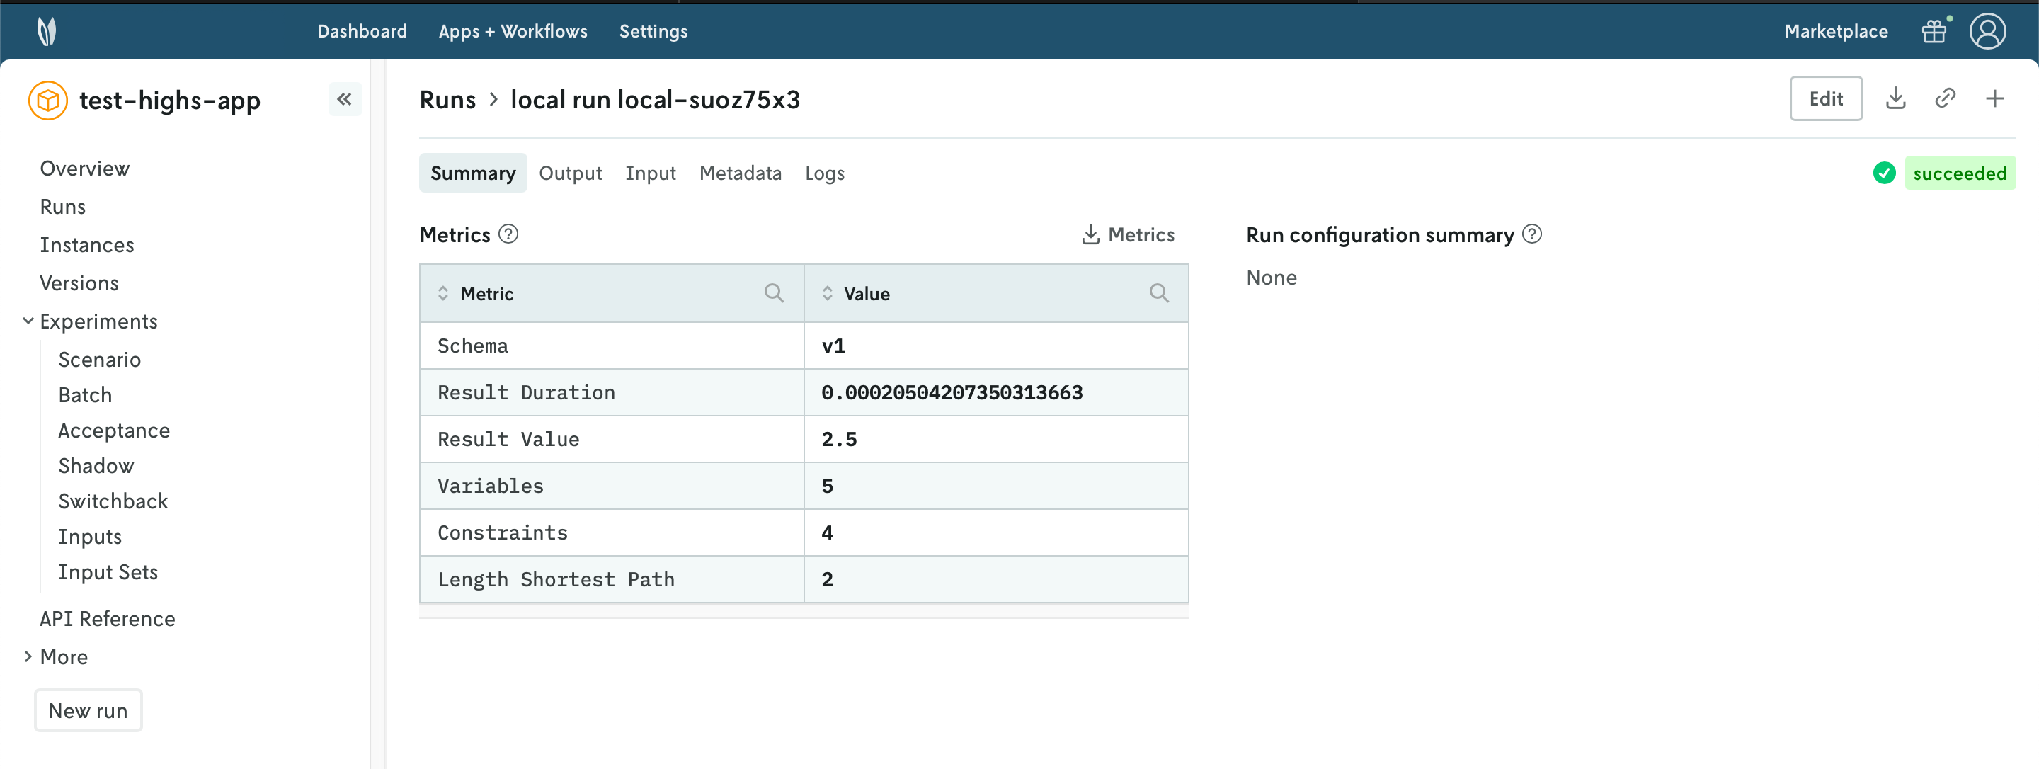The image size is (2039, 769).
Task: Collapse sidebar with double chevron icon
Action: pyautogui.click(x=344, y=100)
